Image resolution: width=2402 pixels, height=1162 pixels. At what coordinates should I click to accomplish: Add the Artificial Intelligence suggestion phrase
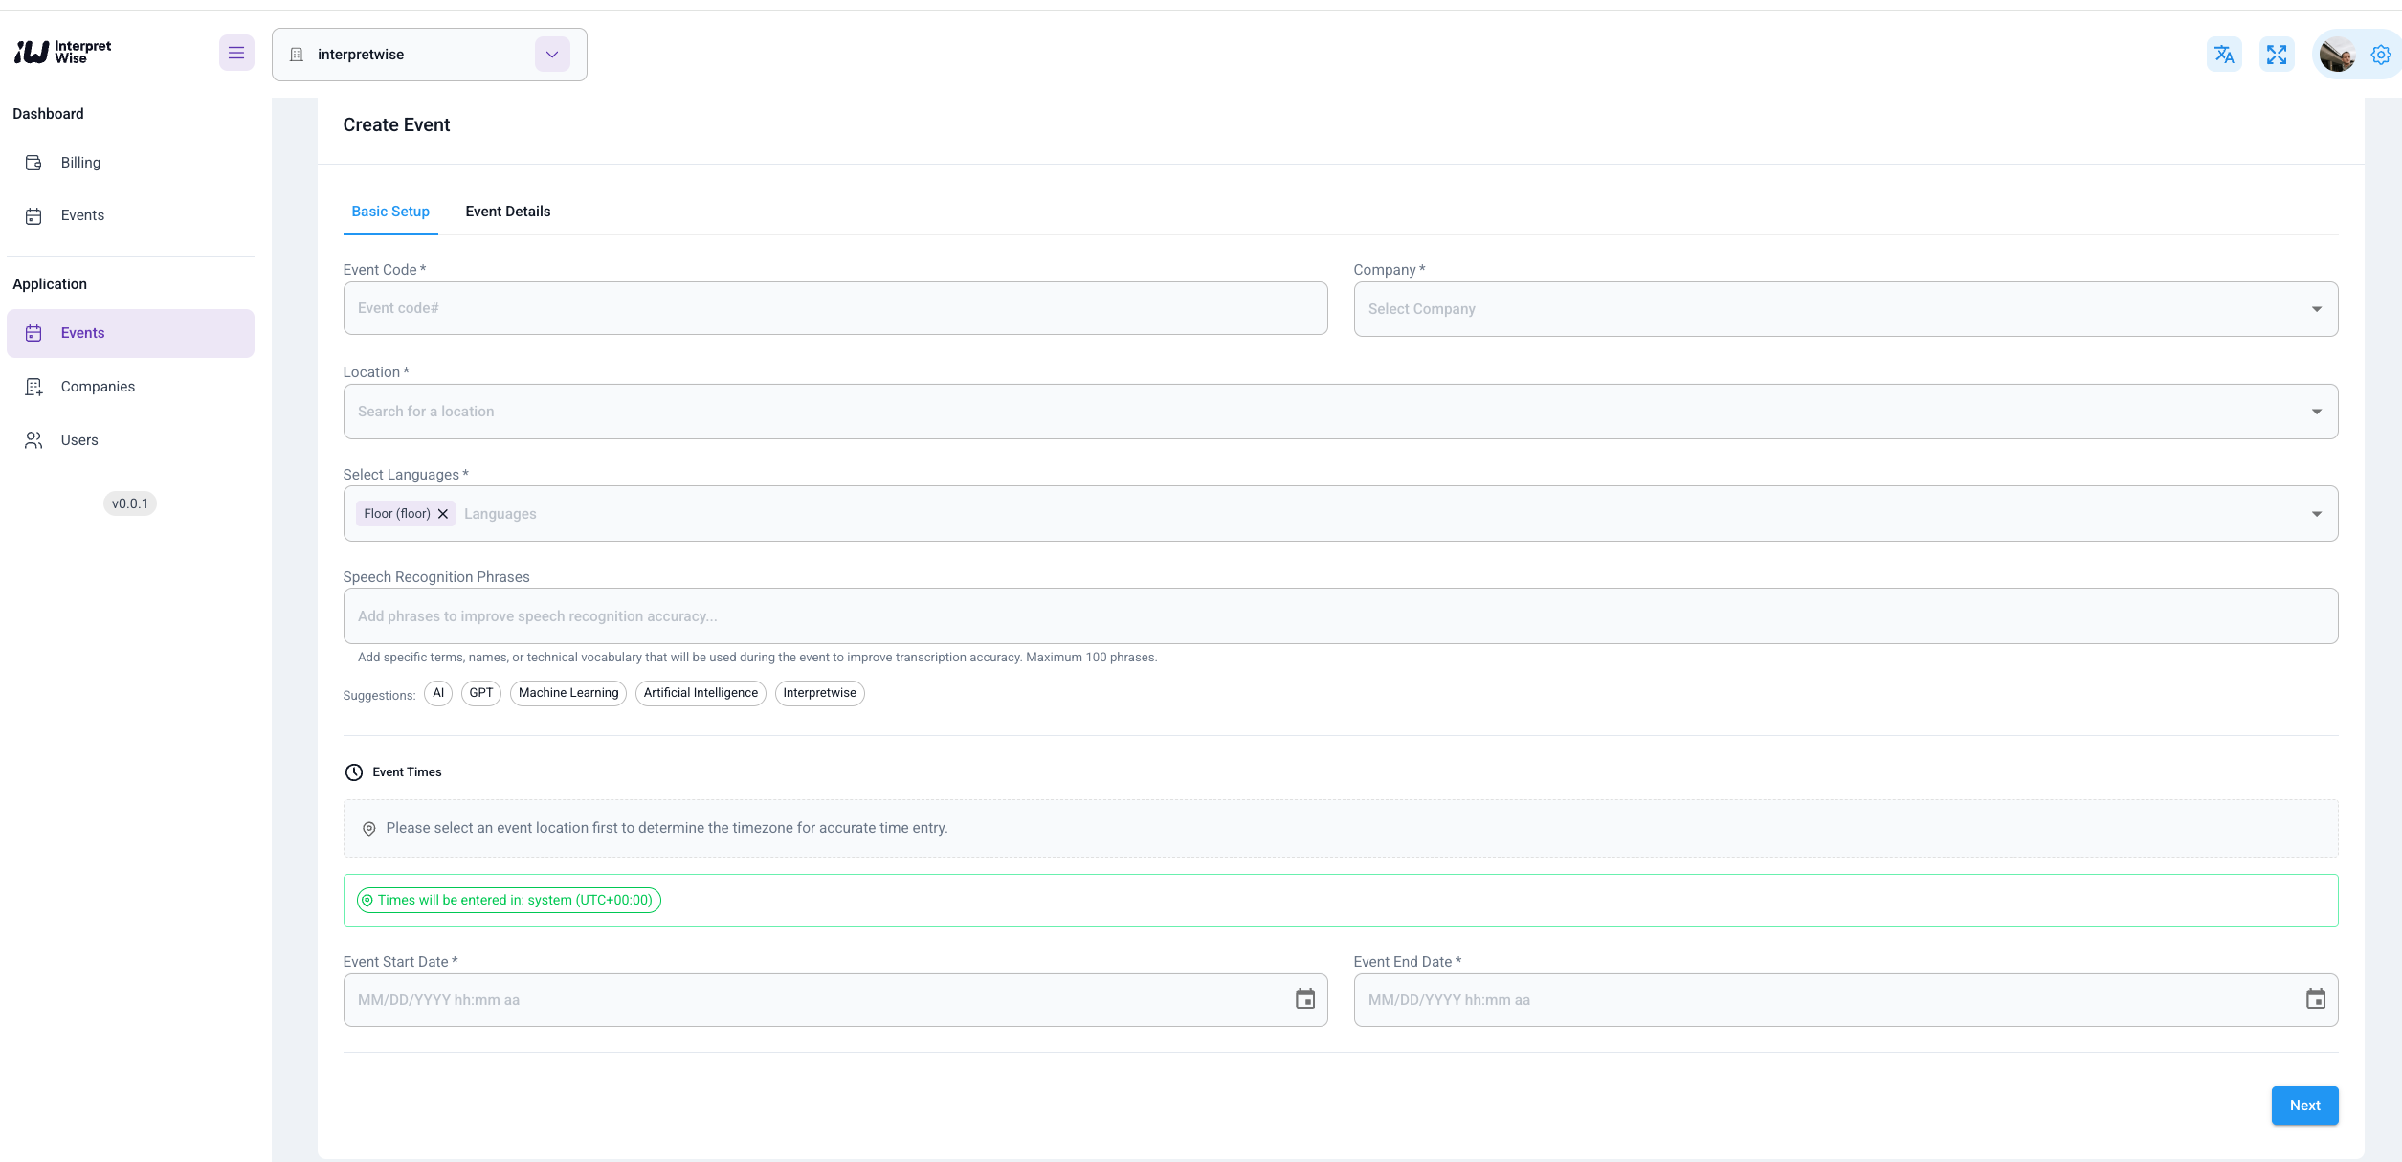701,693
